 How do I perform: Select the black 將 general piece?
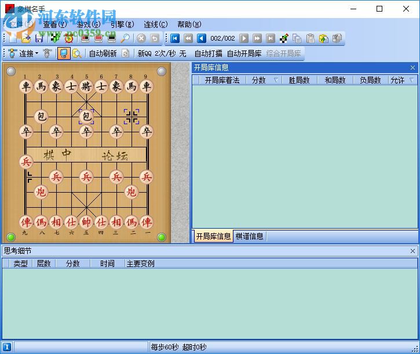pyautogui.click(x=86, y=86)
